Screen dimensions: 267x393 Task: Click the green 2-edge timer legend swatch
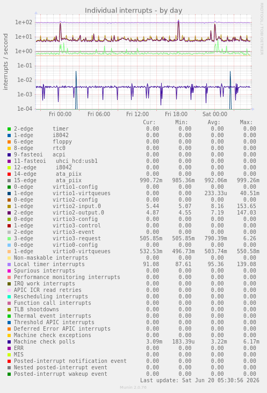(x=9, y=129)
